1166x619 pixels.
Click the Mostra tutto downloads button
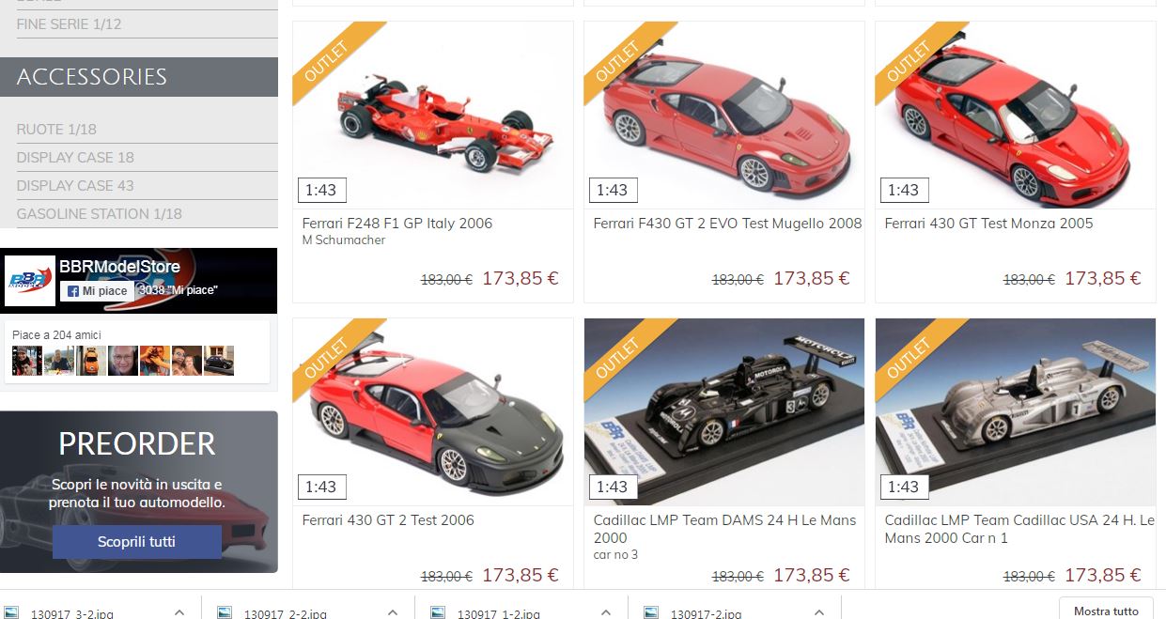coord(1106,611)
